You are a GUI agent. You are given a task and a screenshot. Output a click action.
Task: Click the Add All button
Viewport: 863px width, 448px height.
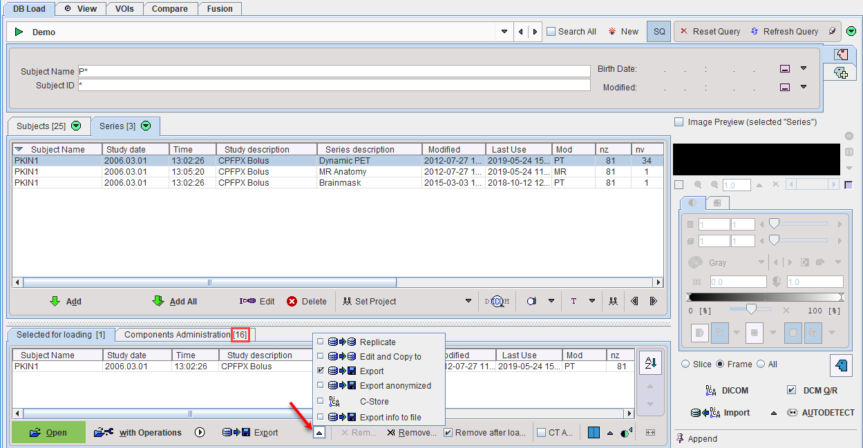click(x=175, y=301)
